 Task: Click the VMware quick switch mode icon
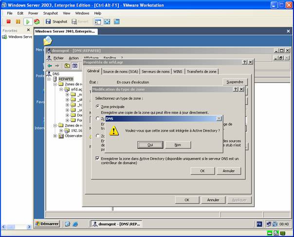(x=117, y=22)
